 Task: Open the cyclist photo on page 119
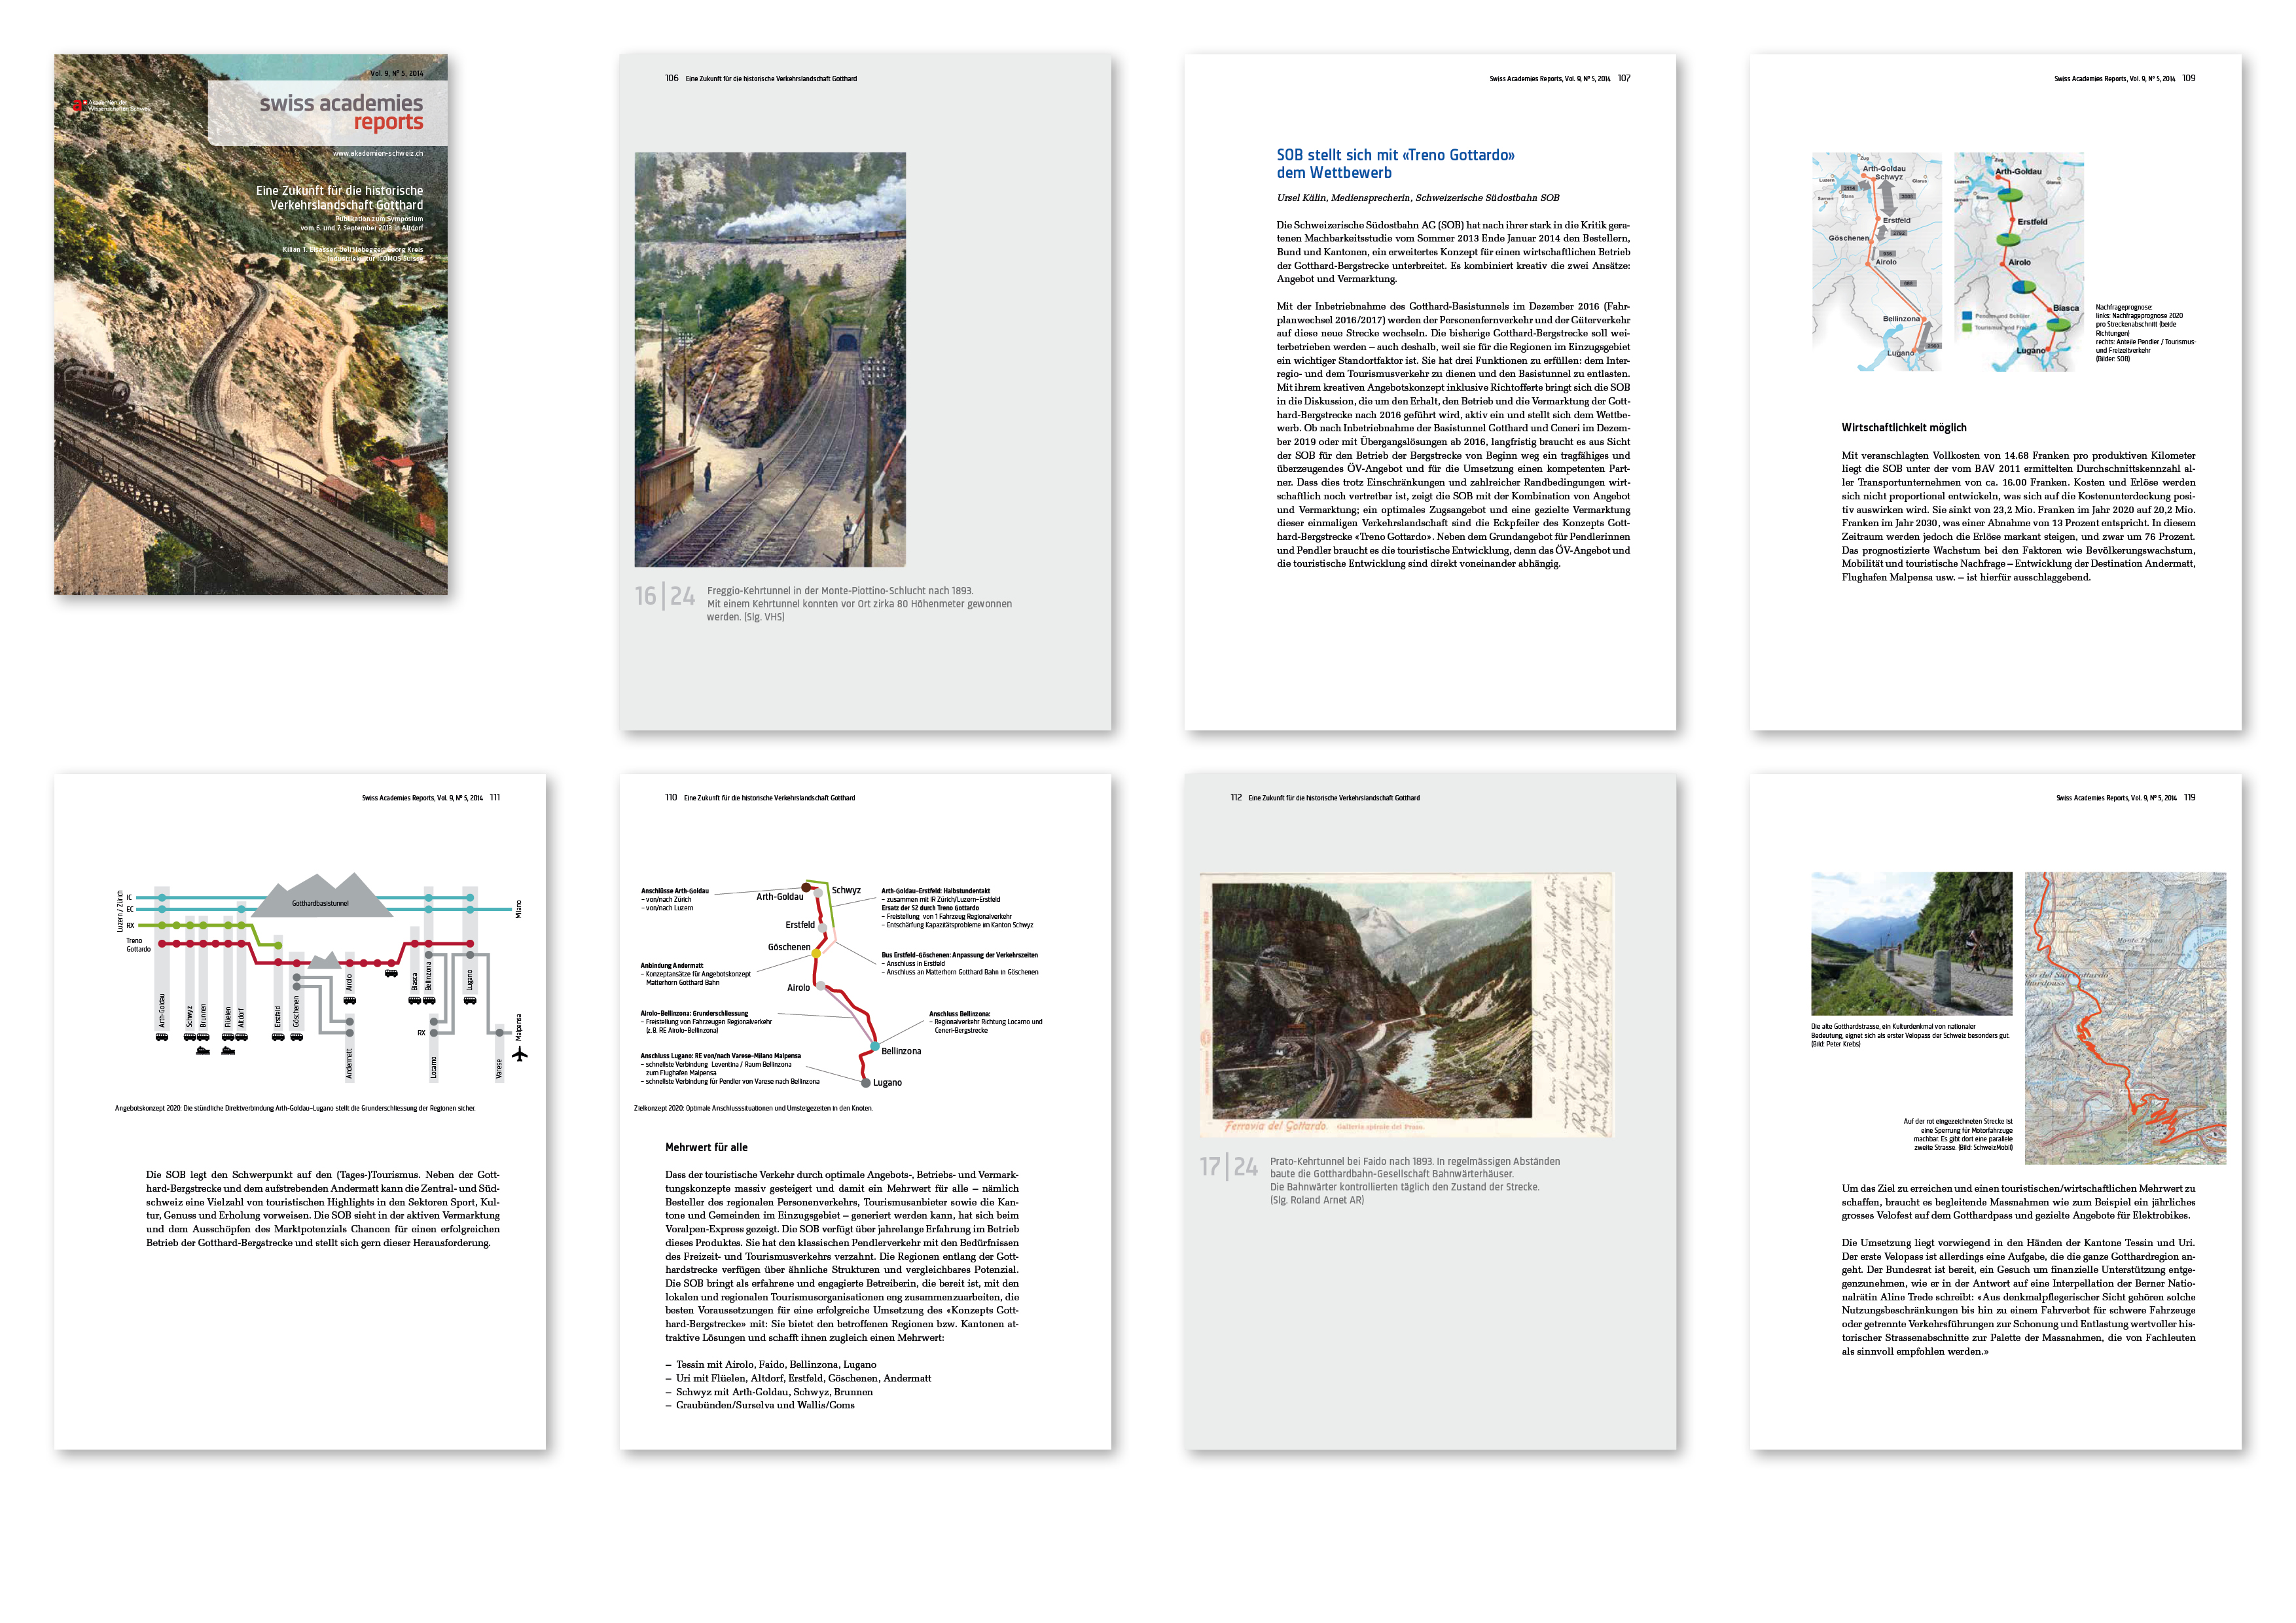(1911, 944)
